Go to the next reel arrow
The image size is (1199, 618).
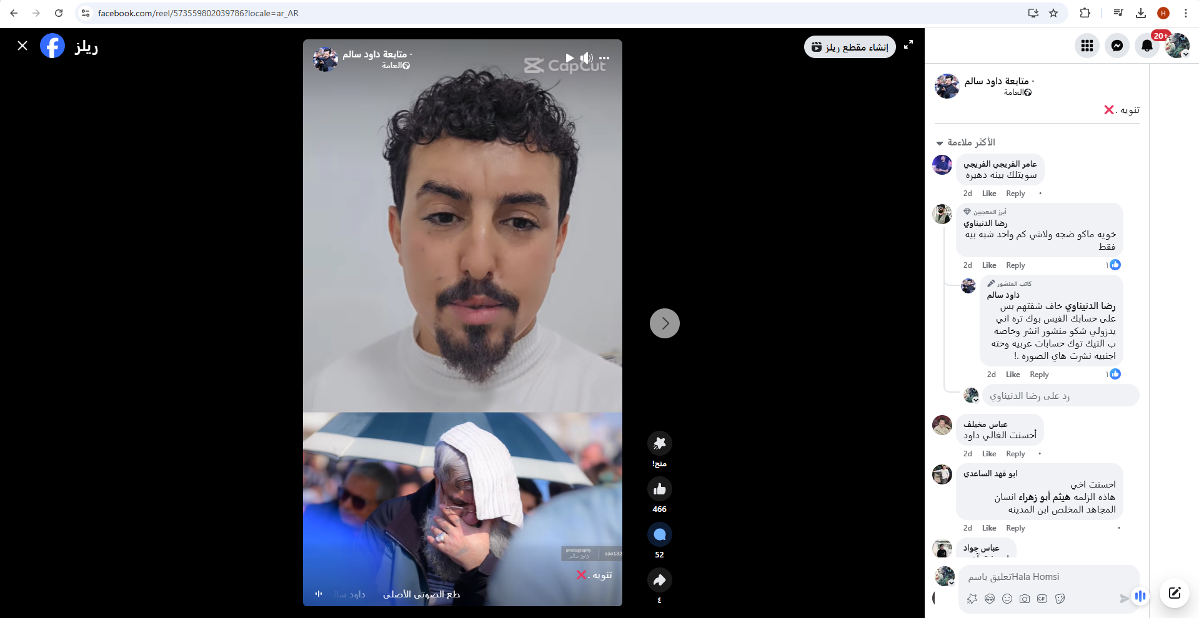(664, 323)
